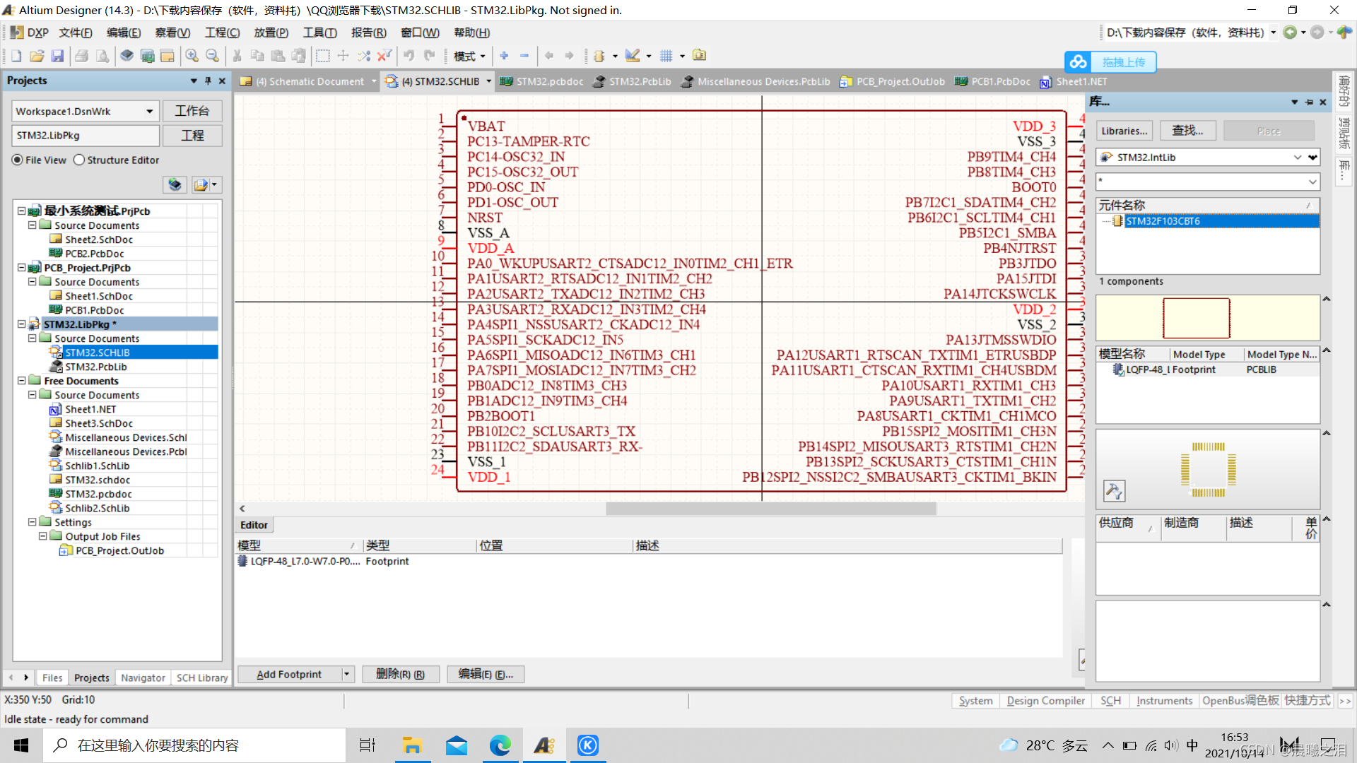The image size is (1357, 763).
Task: Click the 编辑(E) button below the model list
Action: pos(486,674)
